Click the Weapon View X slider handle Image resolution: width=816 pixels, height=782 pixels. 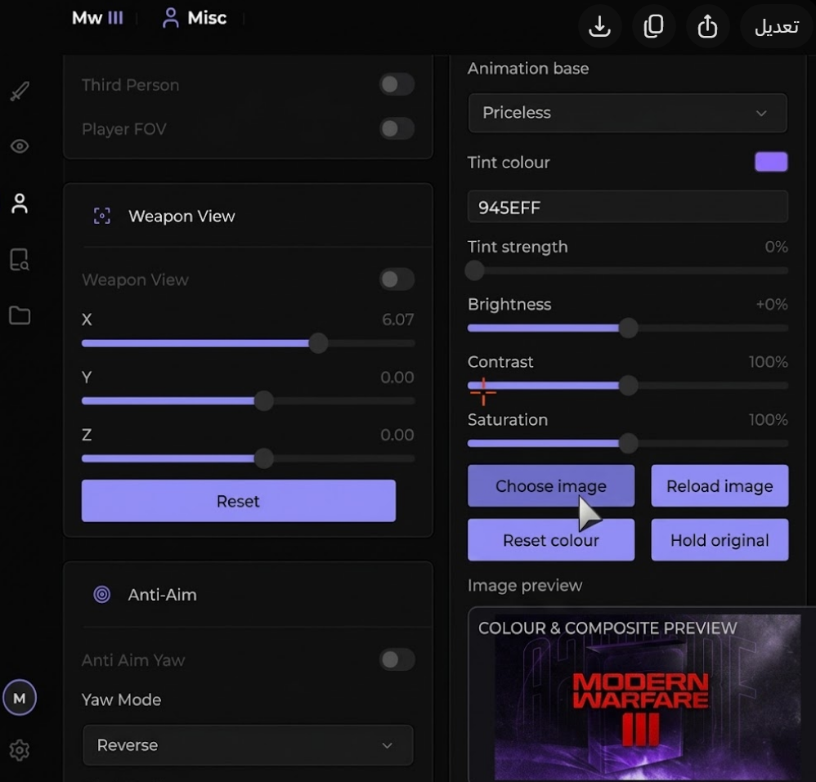319,343
